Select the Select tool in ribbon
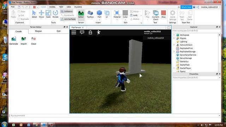226x127 pixels. (x=34, y=14)
